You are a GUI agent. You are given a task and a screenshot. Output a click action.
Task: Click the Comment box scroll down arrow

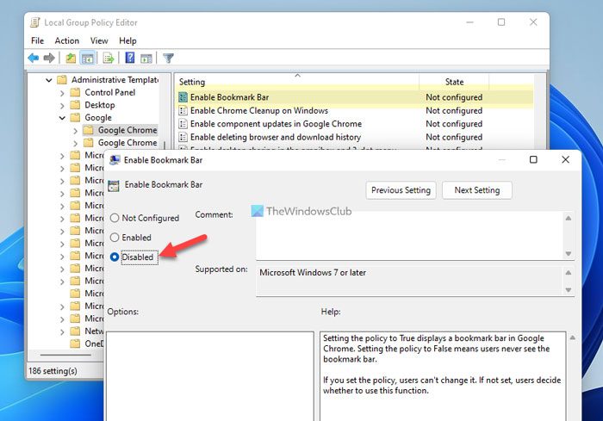pos(569,254)
